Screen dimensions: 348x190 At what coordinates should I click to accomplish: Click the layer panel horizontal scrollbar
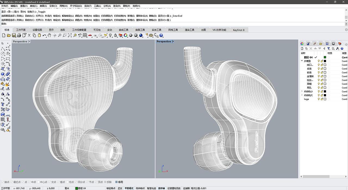click(x=316, y=176)
